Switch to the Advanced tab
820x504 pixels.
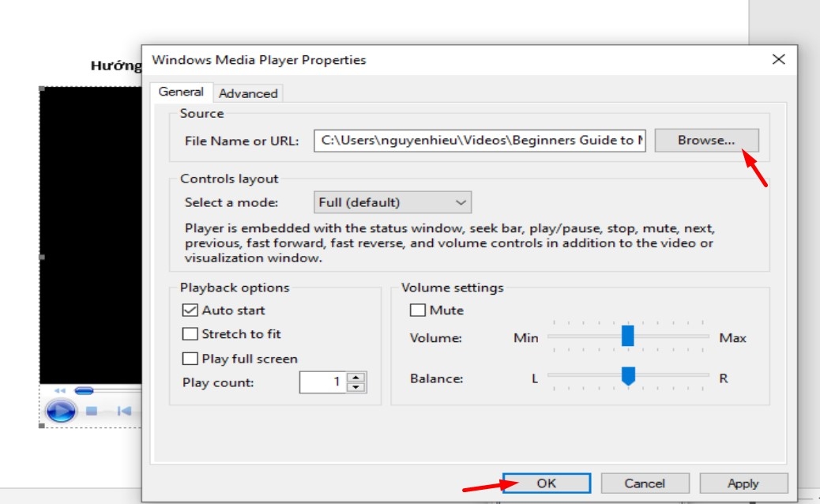tap(248, 93)
